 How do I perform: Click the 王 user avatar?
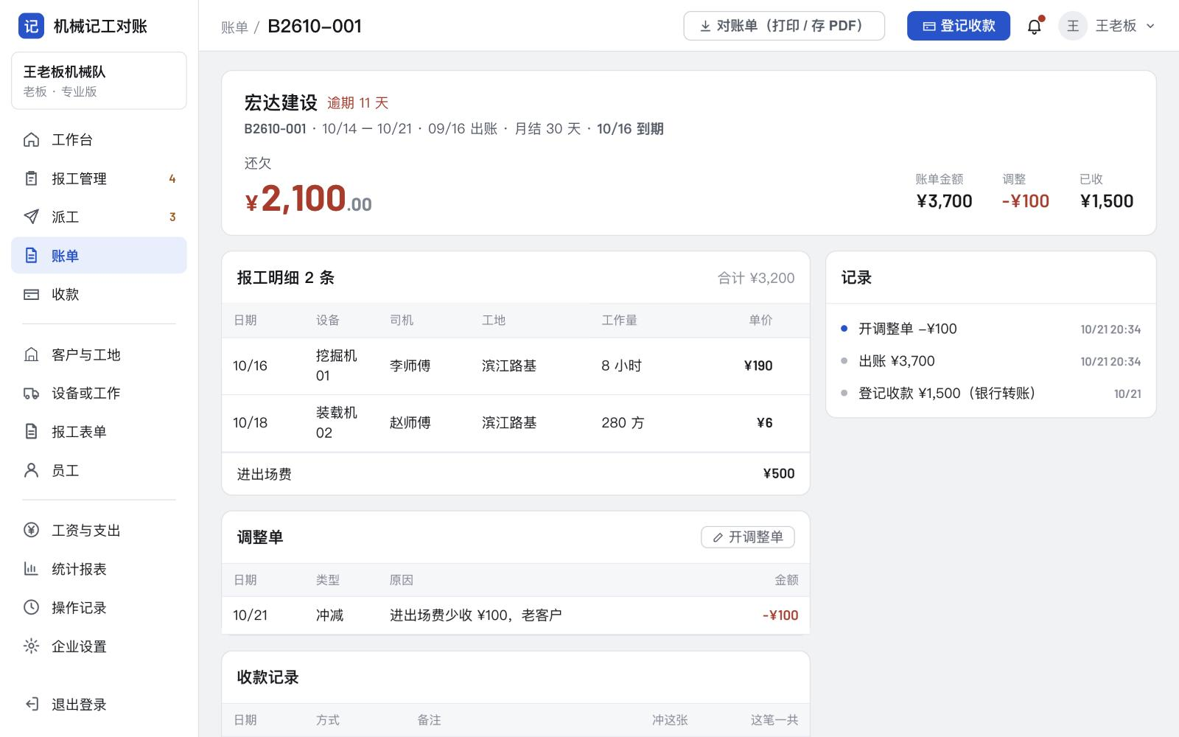[1073, 26]
